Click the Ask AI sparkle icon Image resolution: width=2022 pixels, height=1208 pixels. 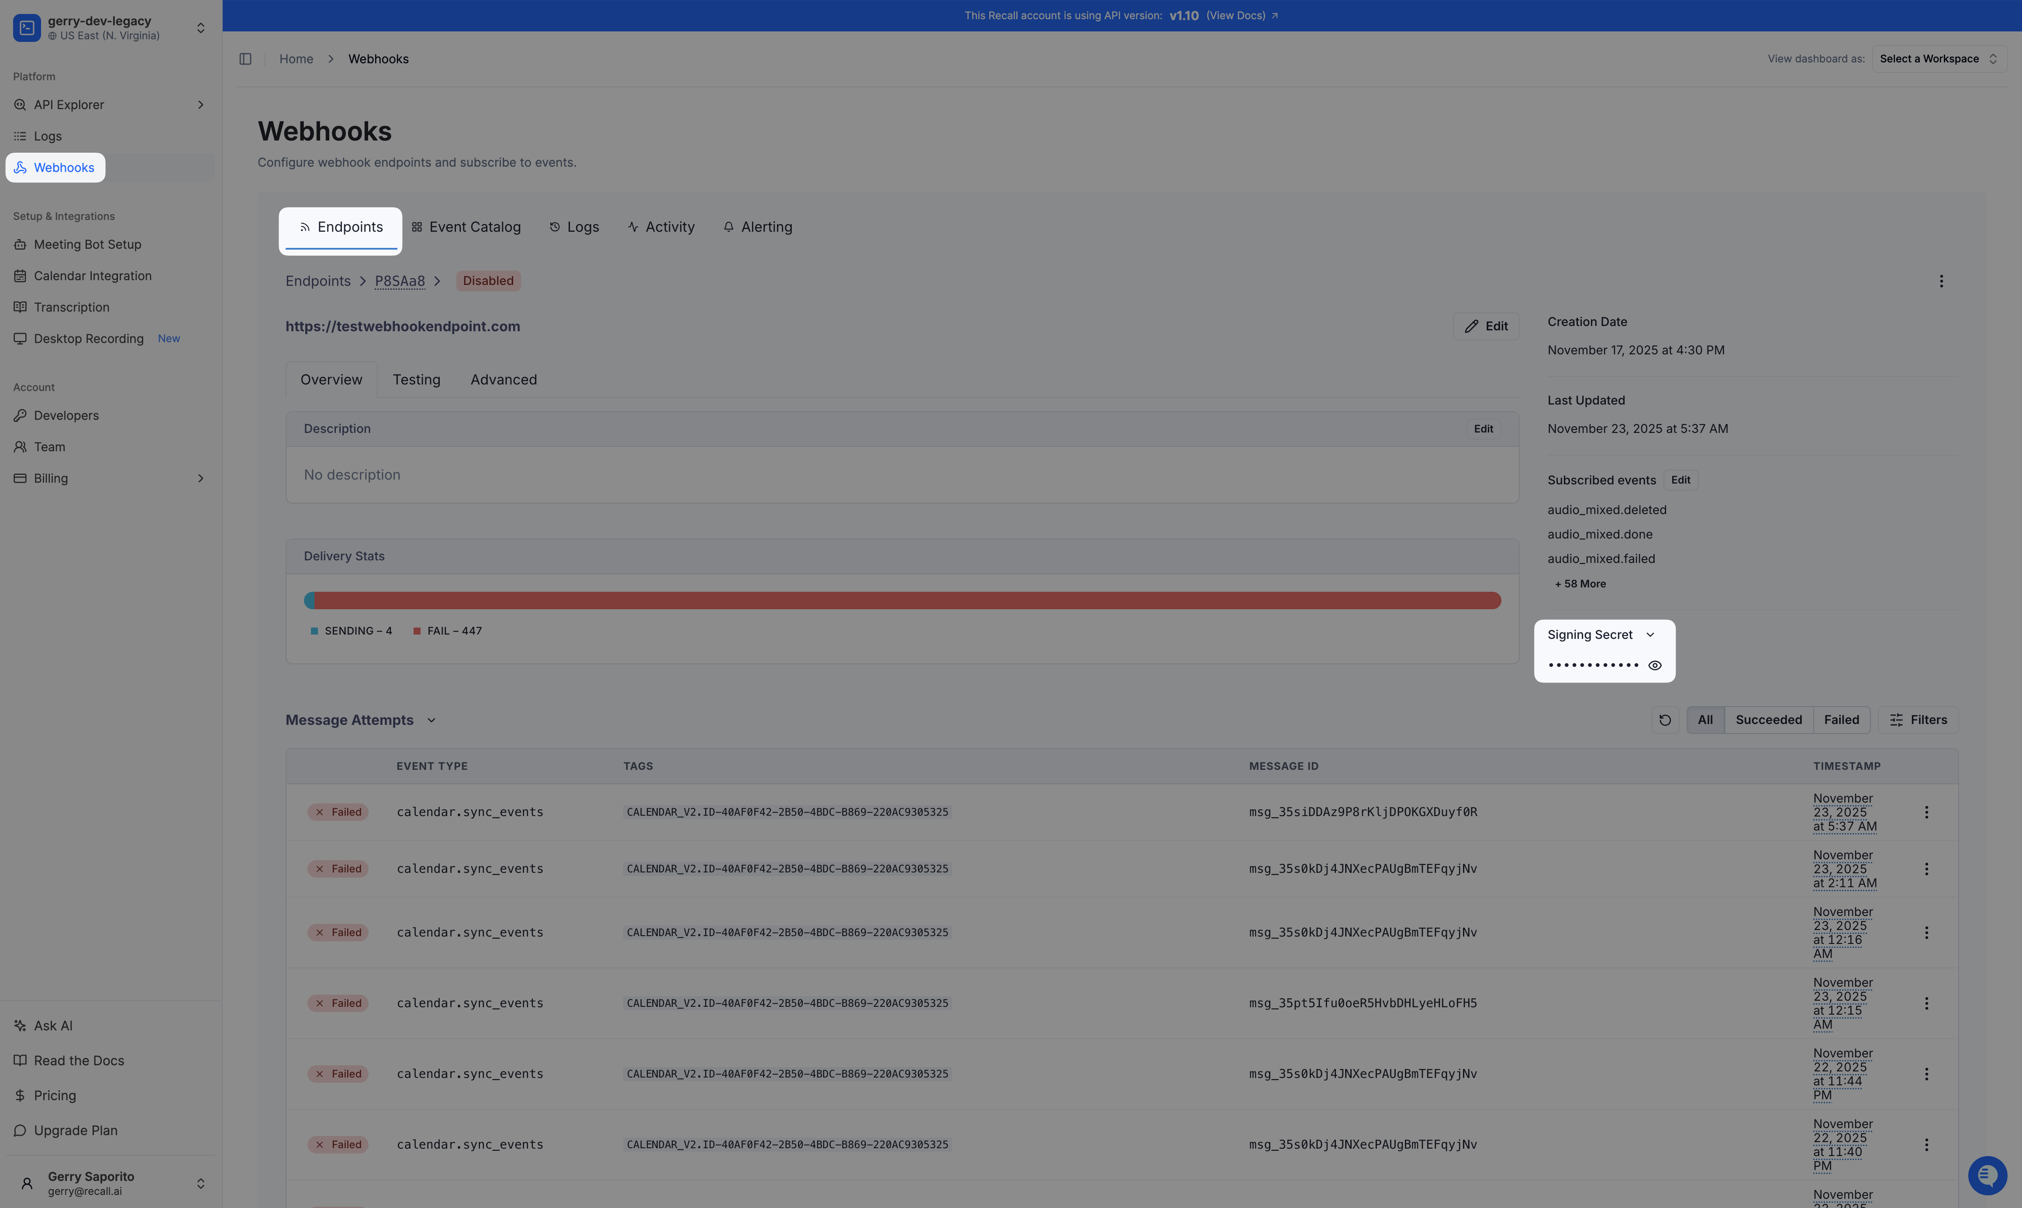(21, 1026)
